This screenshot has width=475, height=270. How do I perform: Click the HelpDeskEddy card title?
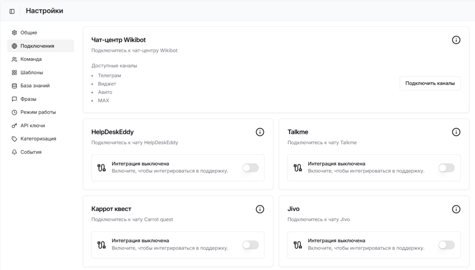coord(112,132)
